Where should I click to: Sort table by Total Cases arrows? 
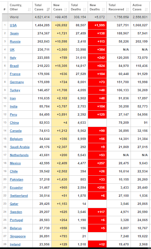point(48,9)
